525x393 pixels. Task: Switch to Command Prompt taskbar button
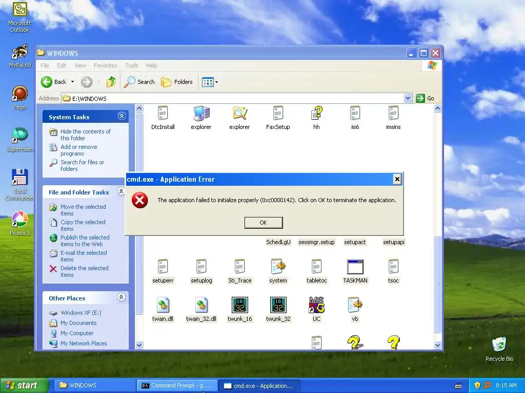[x=177, y=386]
